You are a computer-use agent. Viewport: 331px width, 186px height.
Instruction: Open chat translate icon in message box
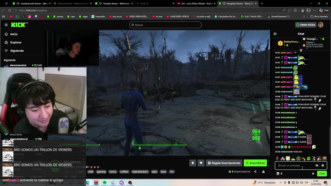317,166
